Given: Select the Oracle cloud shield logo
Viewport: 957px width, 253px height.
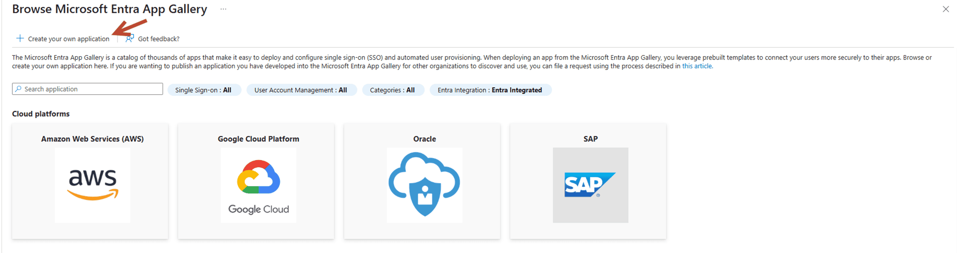Looking at the screenshot, I should [425, 185].
